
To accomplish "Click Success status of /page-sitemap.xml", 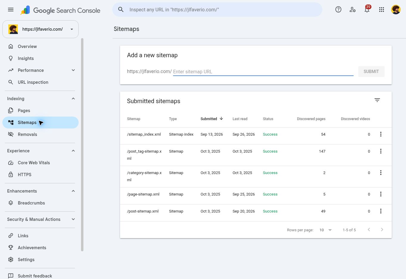I will click(270, 194).
